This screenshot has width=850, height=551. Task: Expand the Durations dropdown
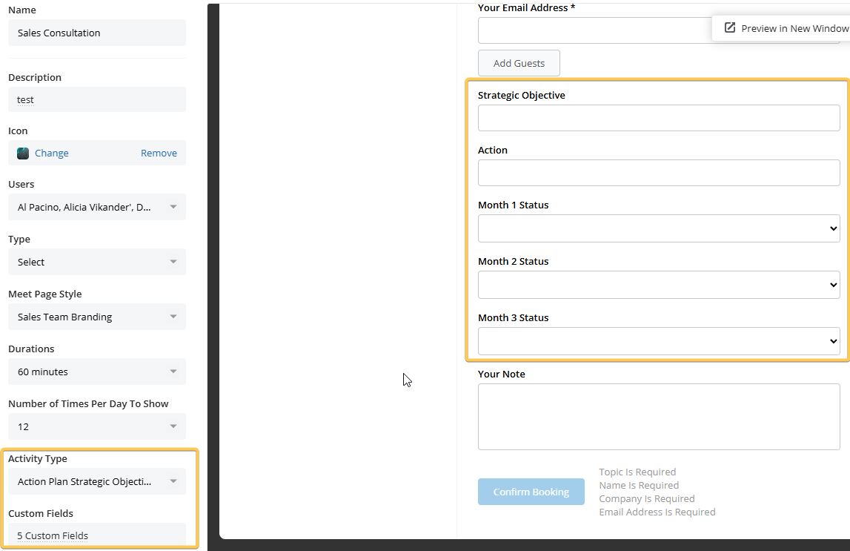tap(97, 372)
